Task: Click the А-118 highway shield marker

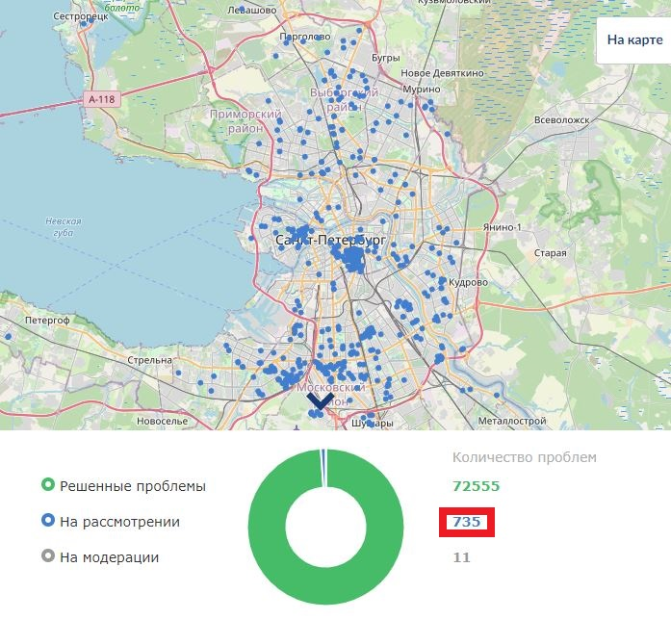Action: (x=102, y=99)
